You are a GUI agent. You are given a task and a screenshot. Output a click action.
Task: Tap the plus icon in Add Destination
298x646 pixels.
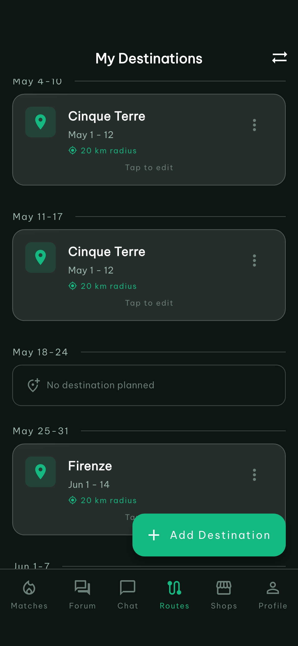point(154,535)
